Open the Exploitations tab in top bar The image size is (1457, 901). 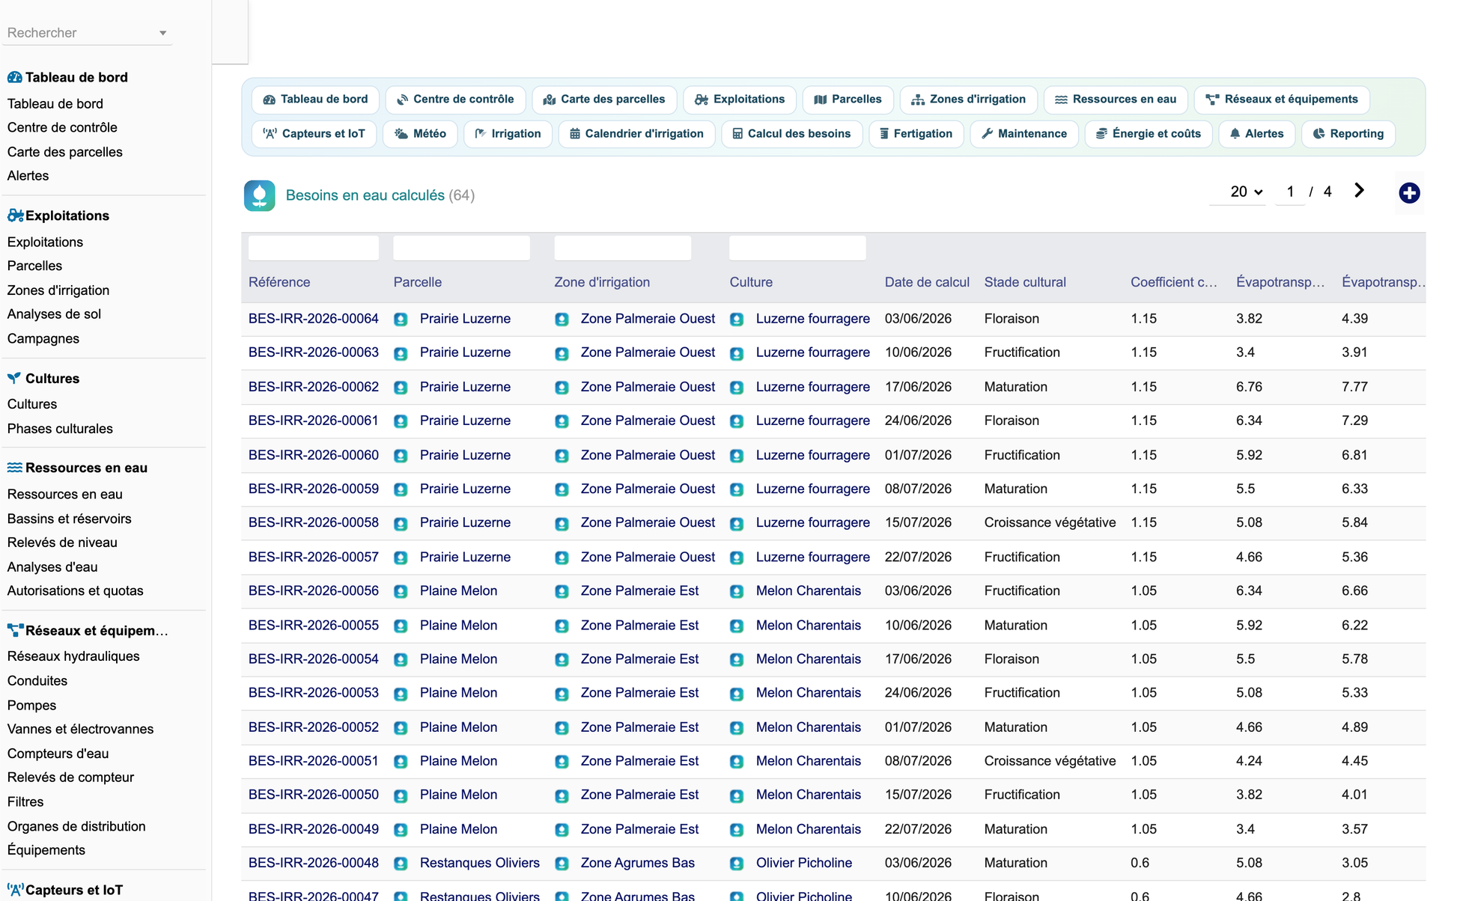coord(740,100)
